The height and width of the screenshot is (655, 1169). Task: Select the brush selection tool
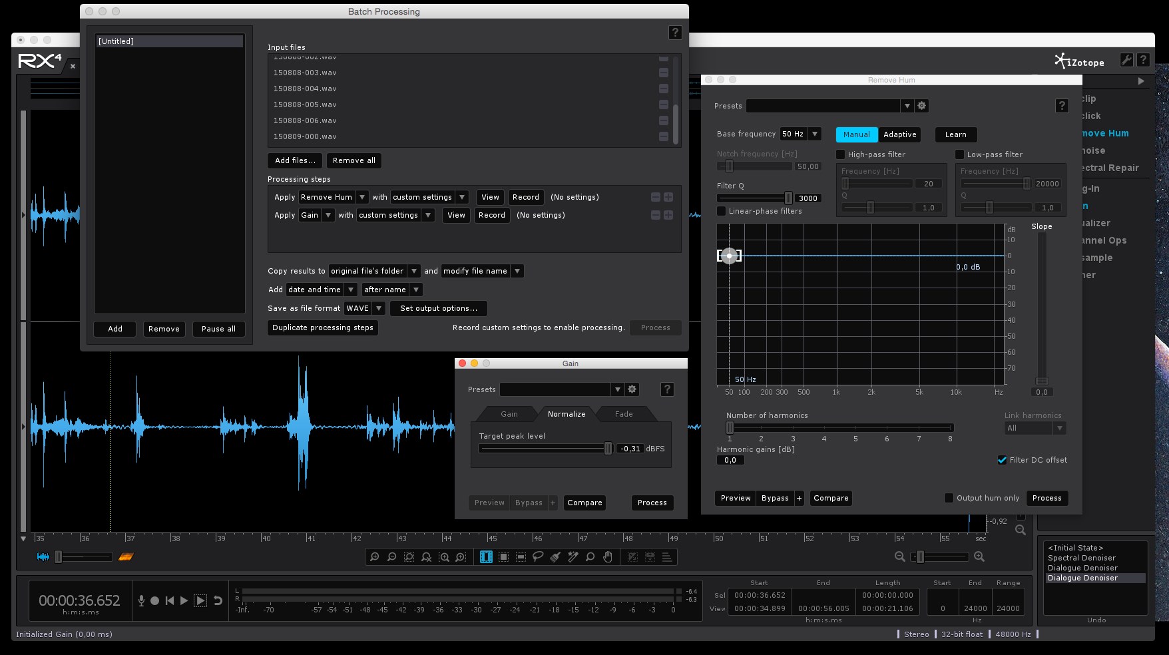pyautogui.click(x=555, y=556)
